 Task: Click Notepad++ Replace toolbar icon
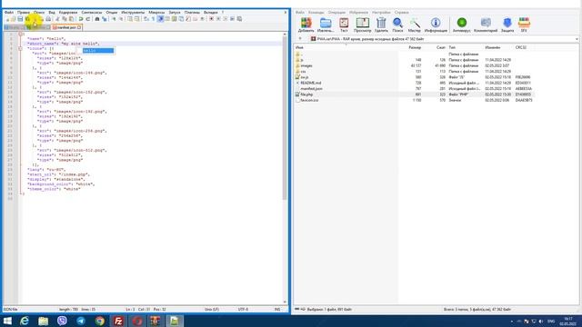point(105,19)
